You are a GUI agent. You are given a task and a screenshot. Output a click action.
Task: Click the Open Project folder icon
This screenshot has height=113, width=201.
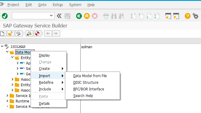[x=11, y=33]
